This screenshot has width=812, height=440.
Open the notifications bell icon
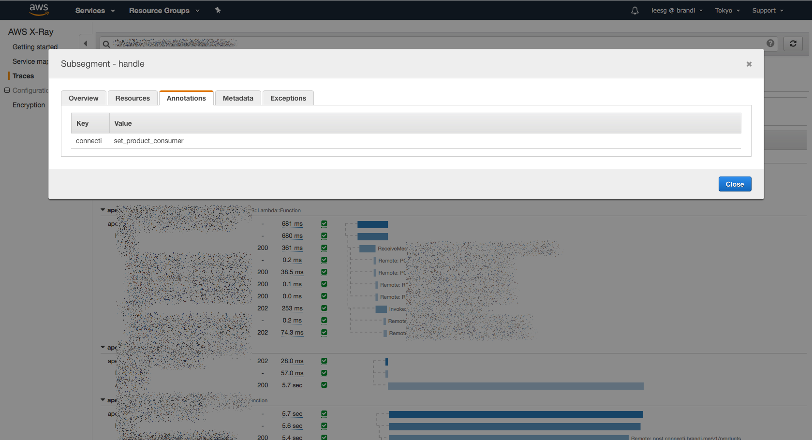[x=635, y=11]
